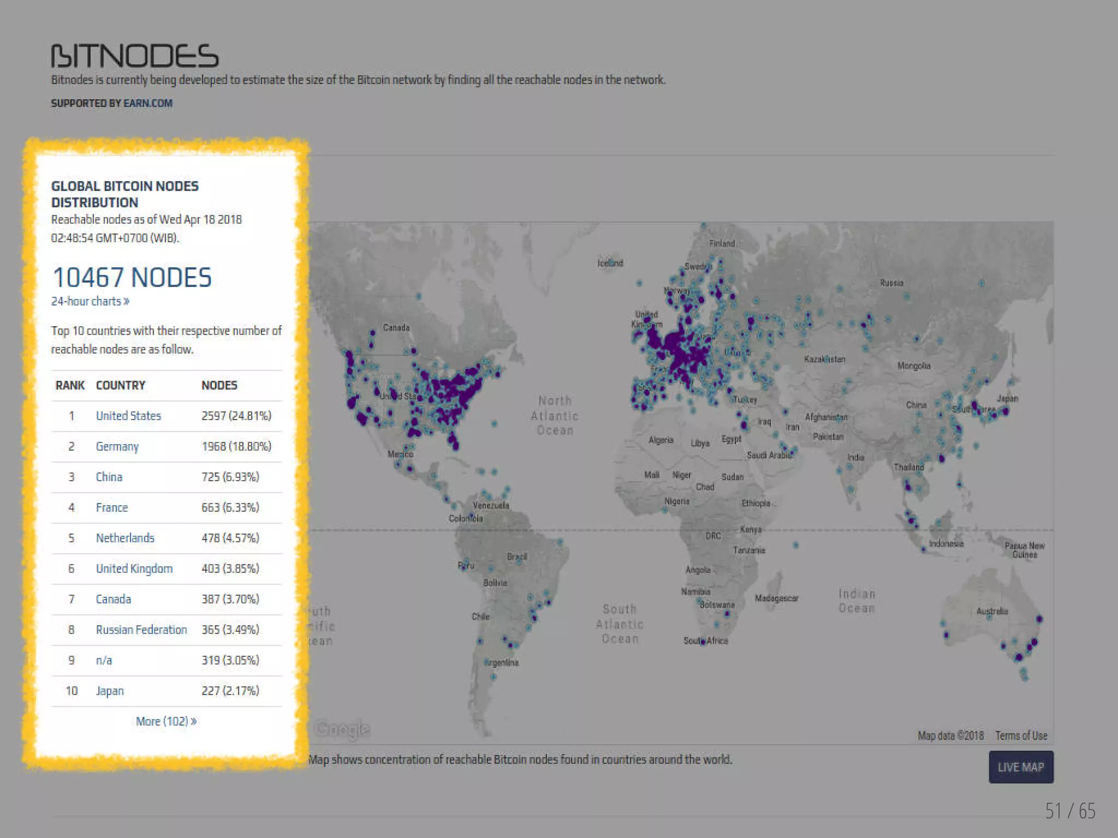Open the Netherlands nodes link

click(x=125, y=538)
